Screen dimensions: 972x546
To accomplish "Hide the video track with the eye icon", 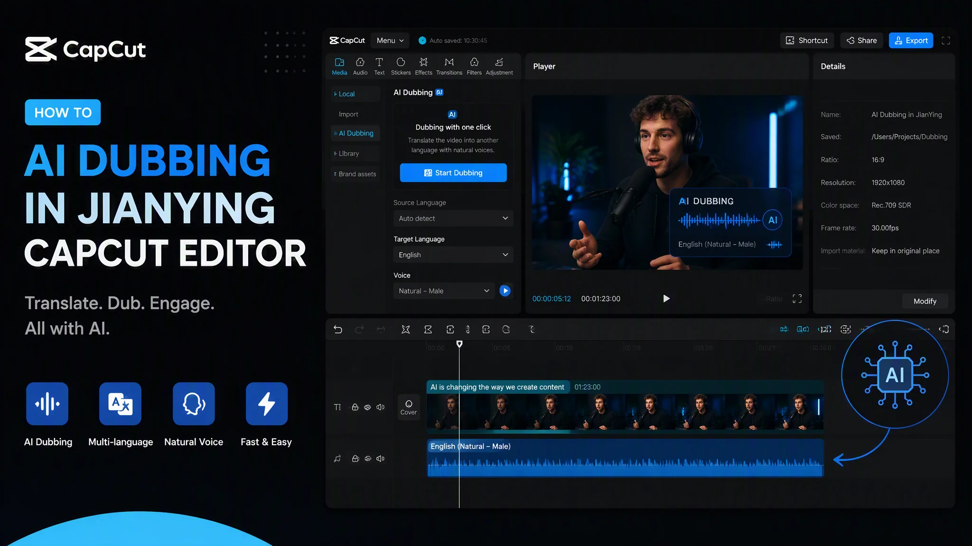I will (x=367, y=407).
